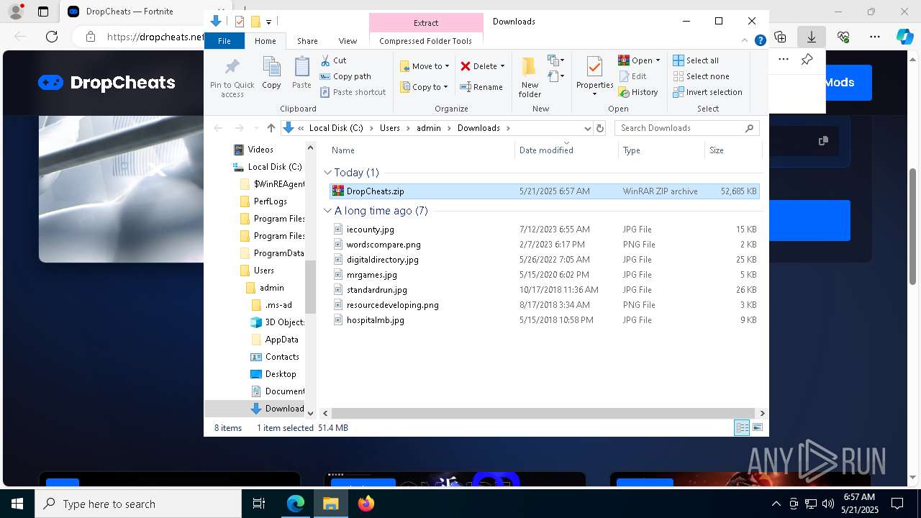Refresh the Downloads address bar
This screenshot has width=921, height=518.
[x=600, y=128]
